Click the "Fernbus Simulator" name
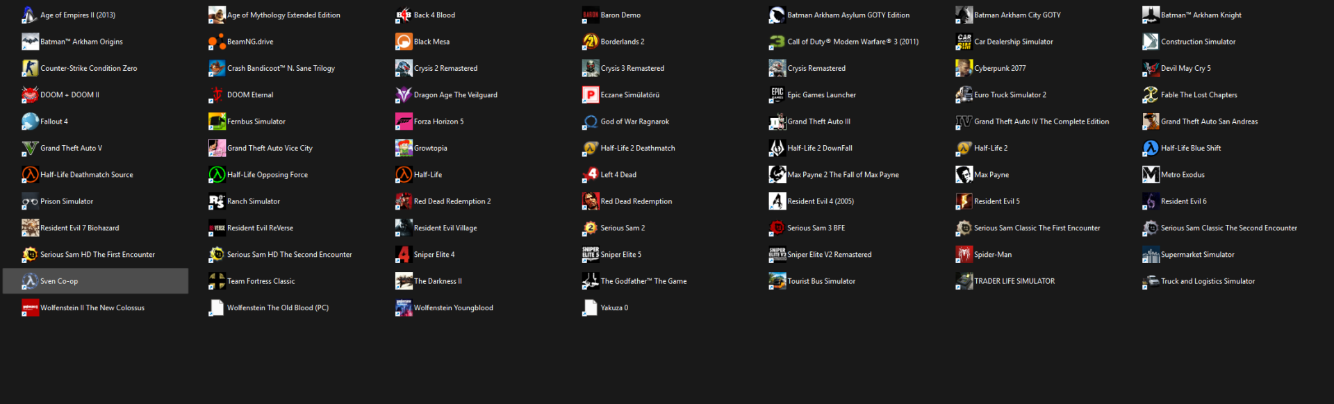The height and width of the screenshot is (404, 1334). (256, 121)
